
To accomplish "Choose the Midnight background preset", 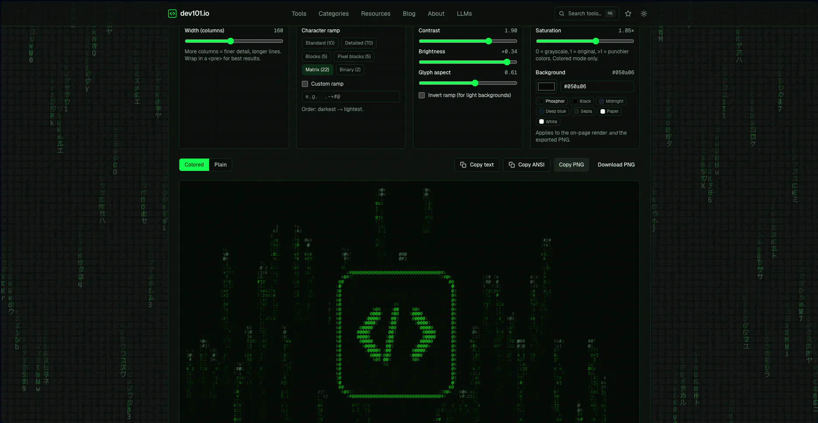I will pos(611,101).
